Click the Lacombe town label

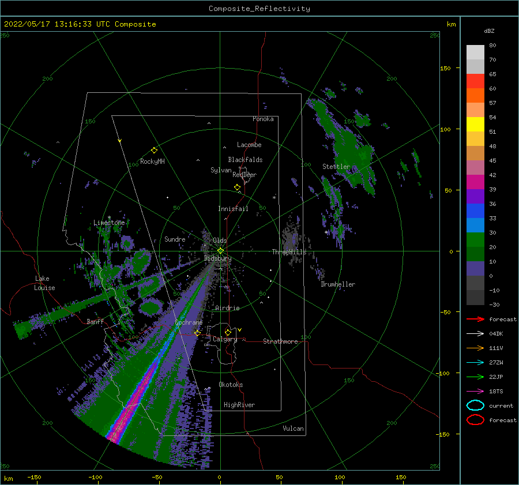coord(249,145)
